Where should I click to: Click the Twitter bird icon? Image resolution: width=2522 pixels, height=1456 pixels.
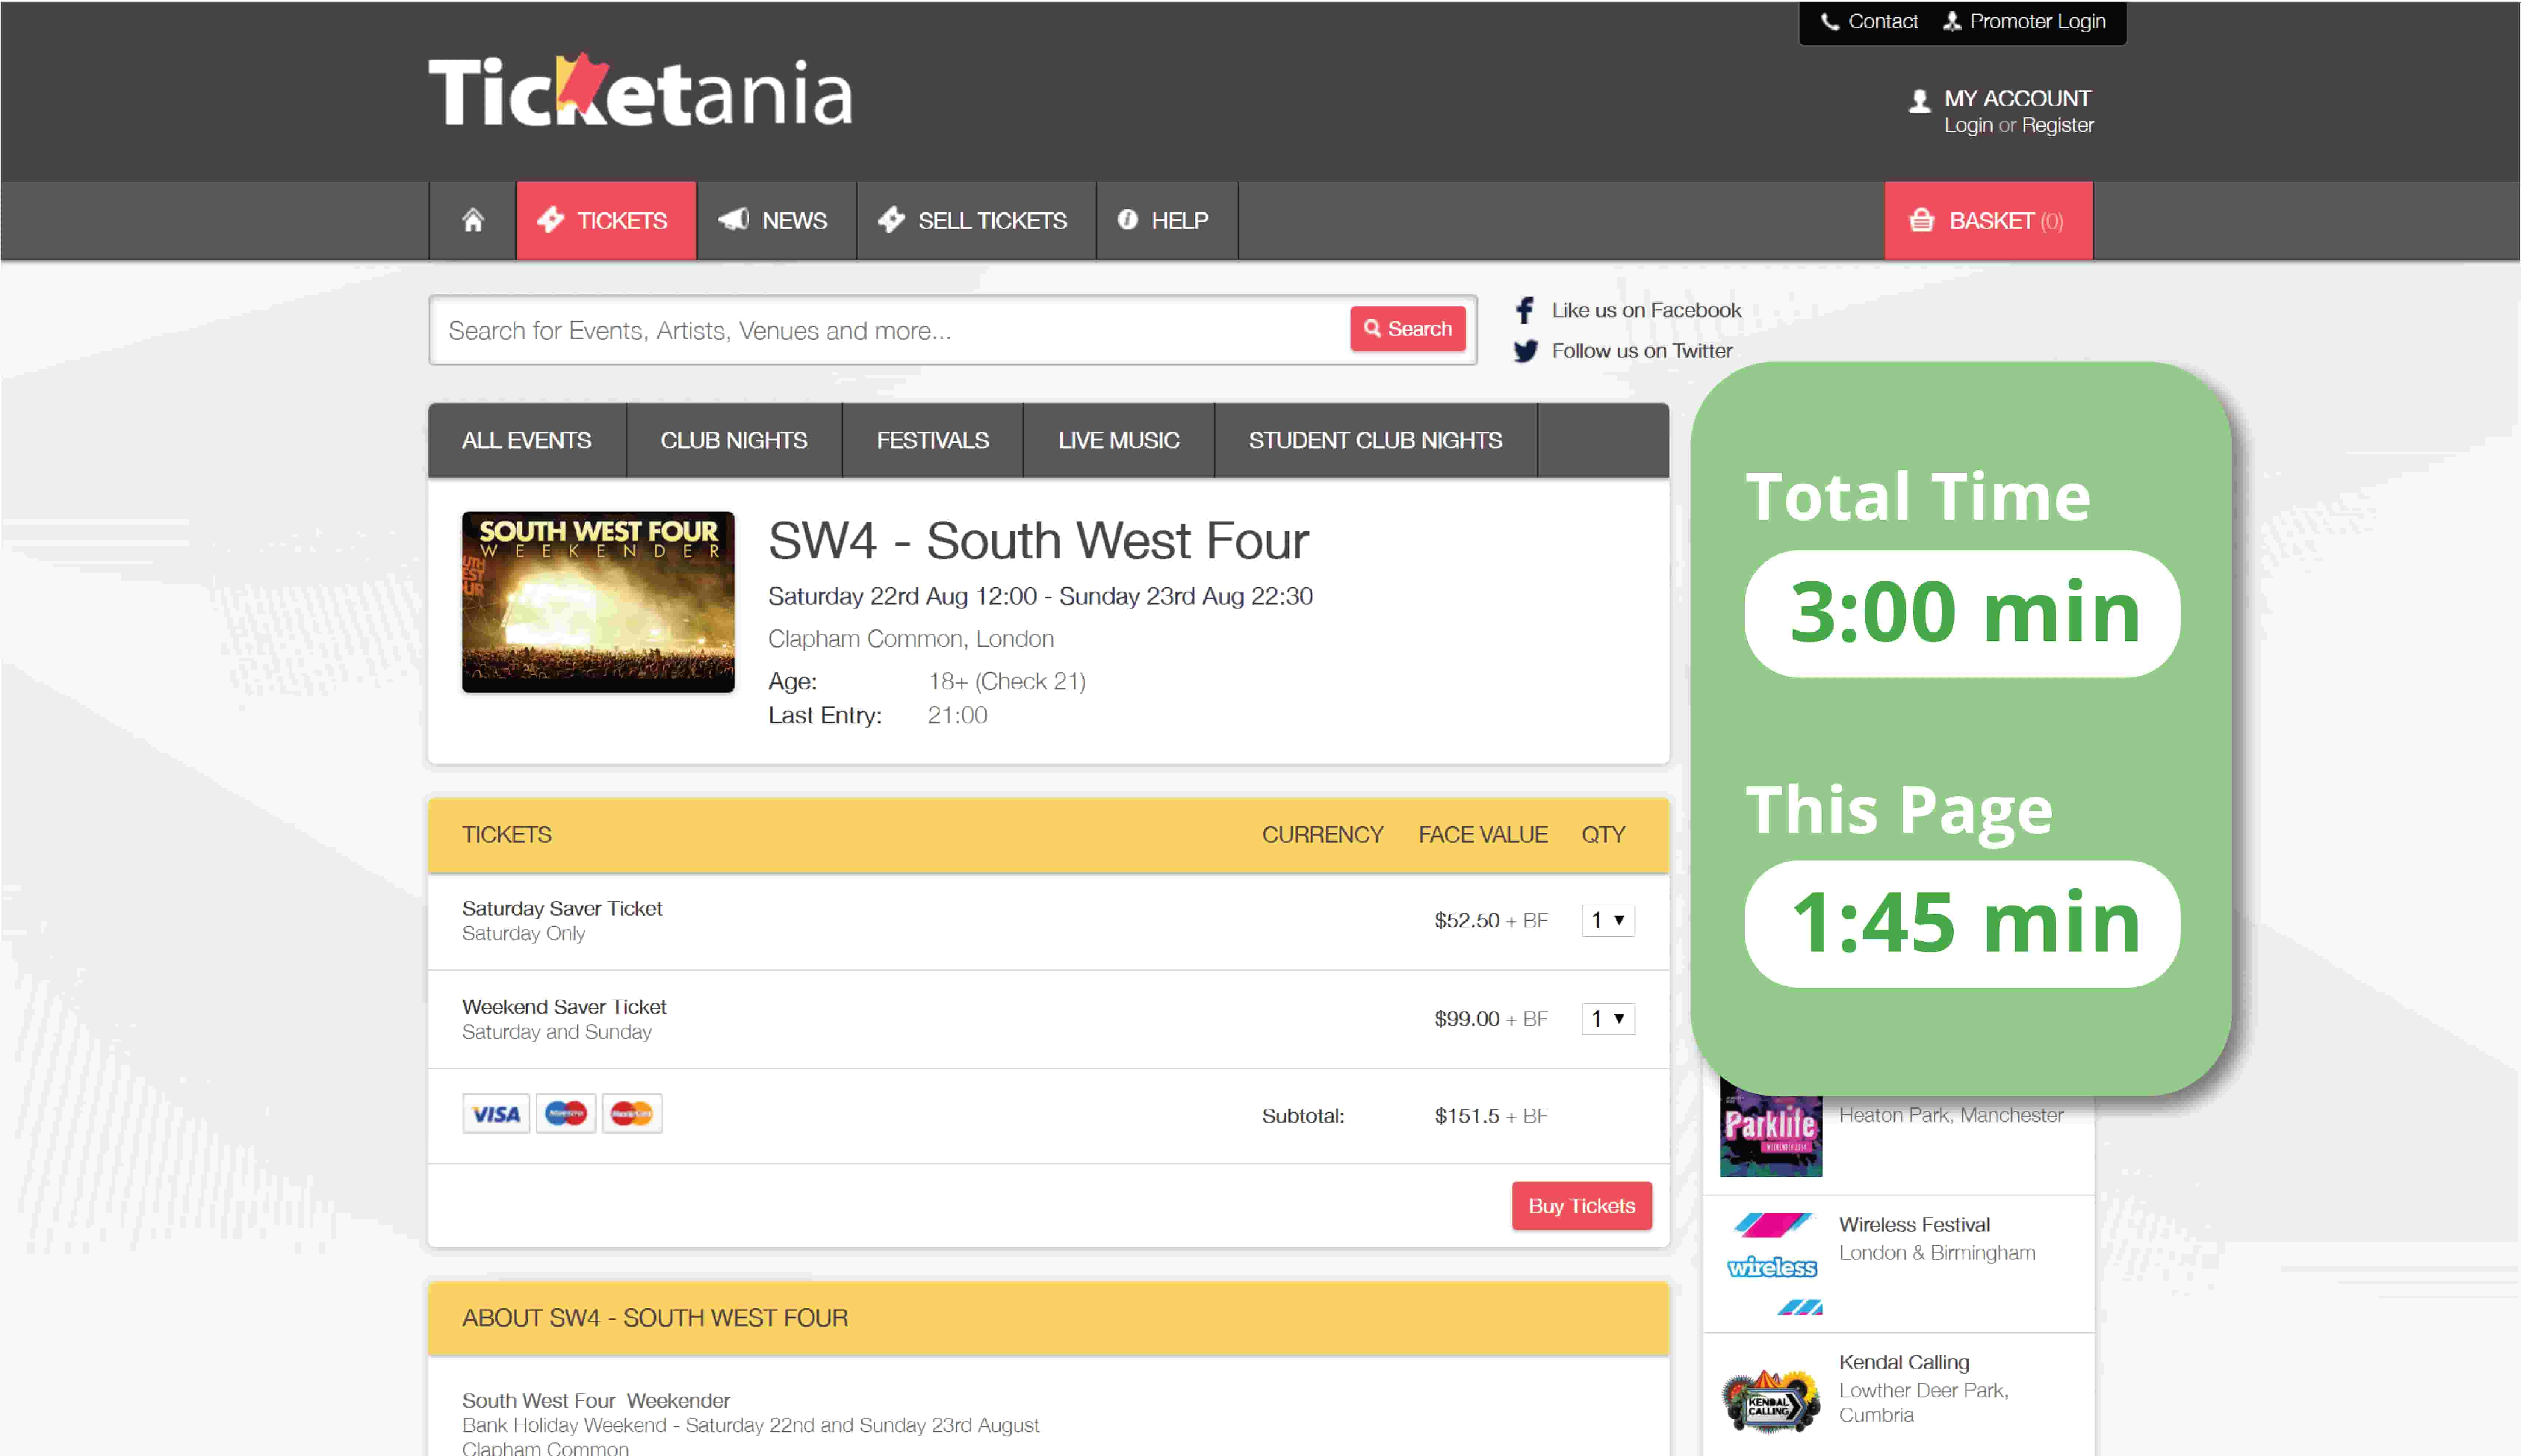(1525, 351)
